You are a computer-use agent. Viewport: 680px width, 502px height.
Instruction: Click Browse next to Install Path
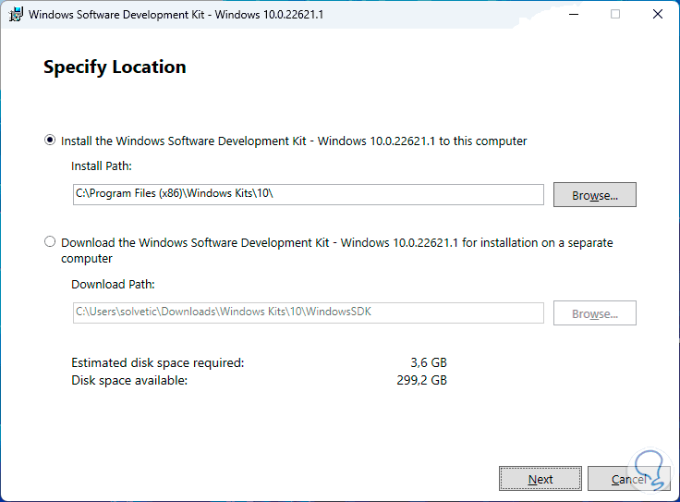click(x=595, y=195)
